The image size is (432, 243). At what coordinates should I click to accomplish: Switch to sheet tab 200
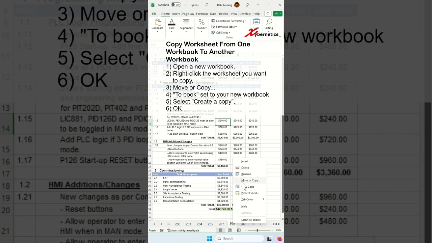click(178, 224)
